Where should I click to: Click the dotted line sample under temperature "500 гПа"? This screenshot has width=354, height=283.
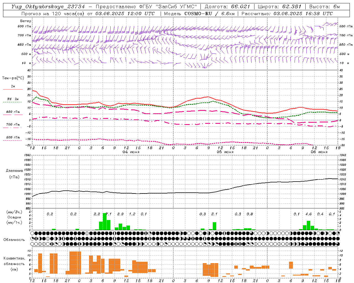(12, 140)
